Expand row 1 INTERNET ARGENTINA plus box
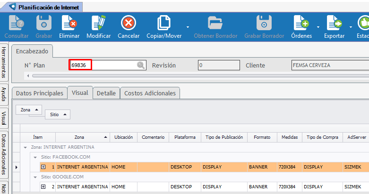The width and height of the screenshot is (369, 194). pos(43,167)
